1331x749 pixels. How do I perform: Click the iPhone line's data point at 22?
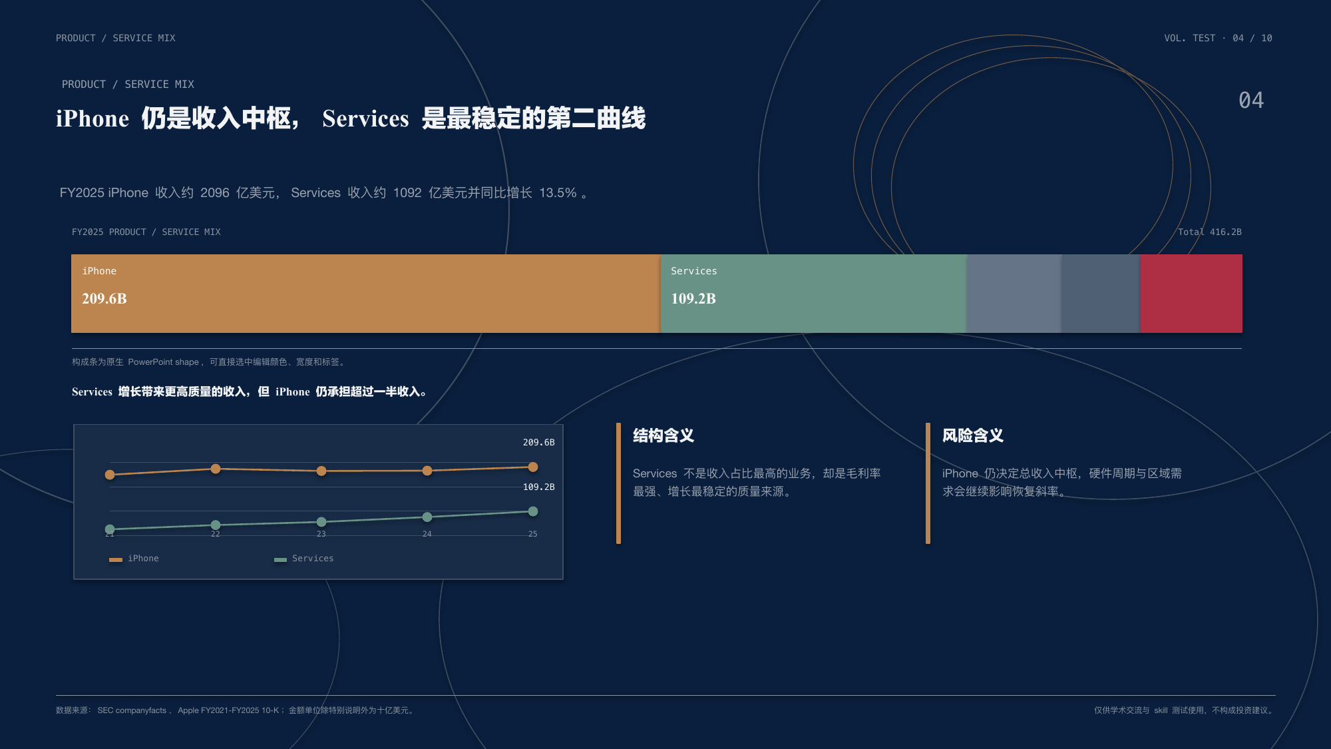[x=216, y=469]
